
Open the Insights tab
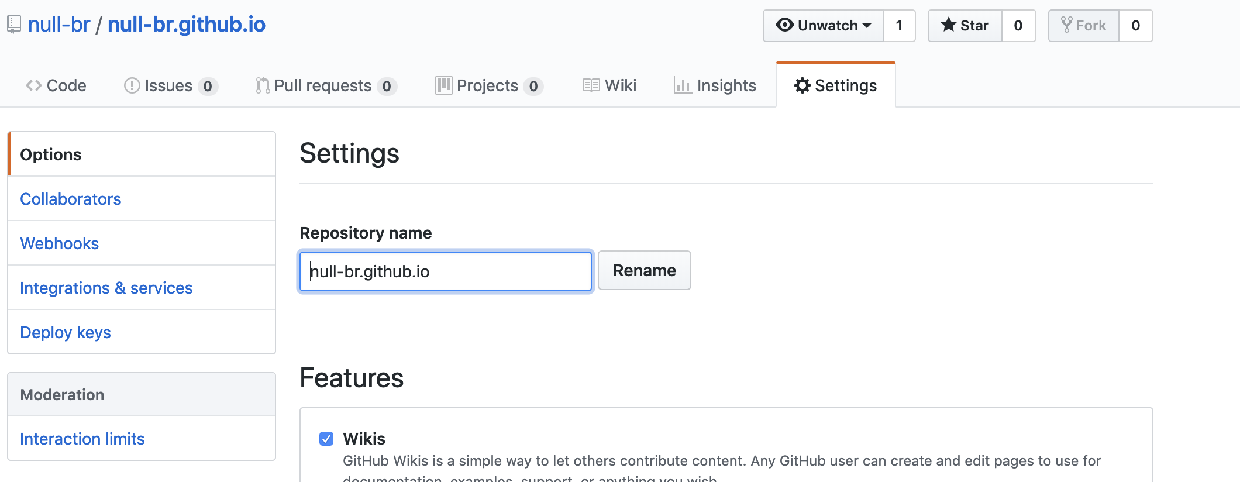(715, 85)
